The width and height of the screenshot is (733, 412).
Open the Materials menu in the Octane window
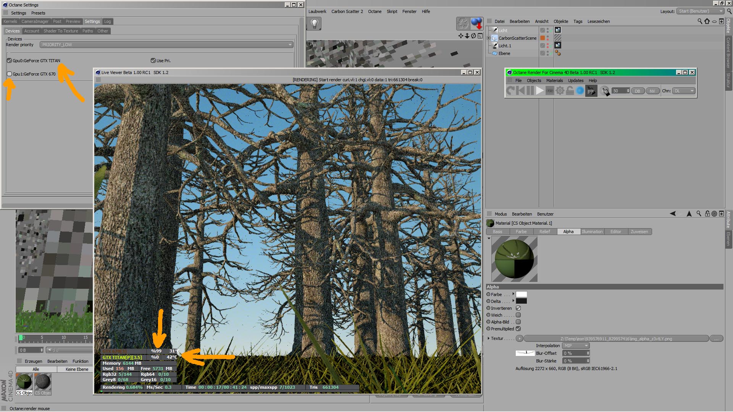coord(554,80)
